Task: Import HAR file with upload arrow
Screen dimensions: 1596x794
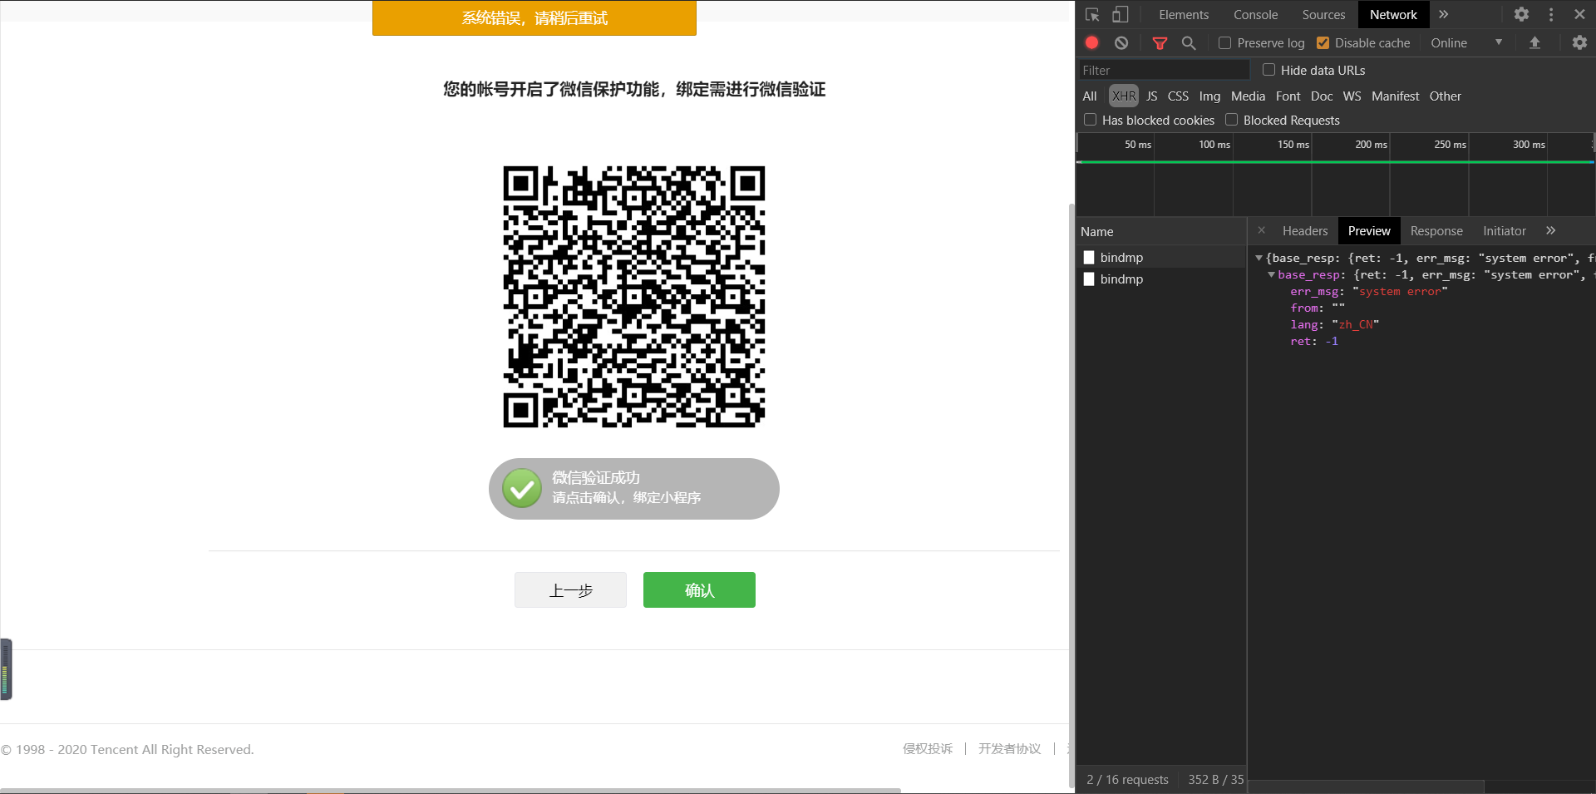Action: (1534, 42)
